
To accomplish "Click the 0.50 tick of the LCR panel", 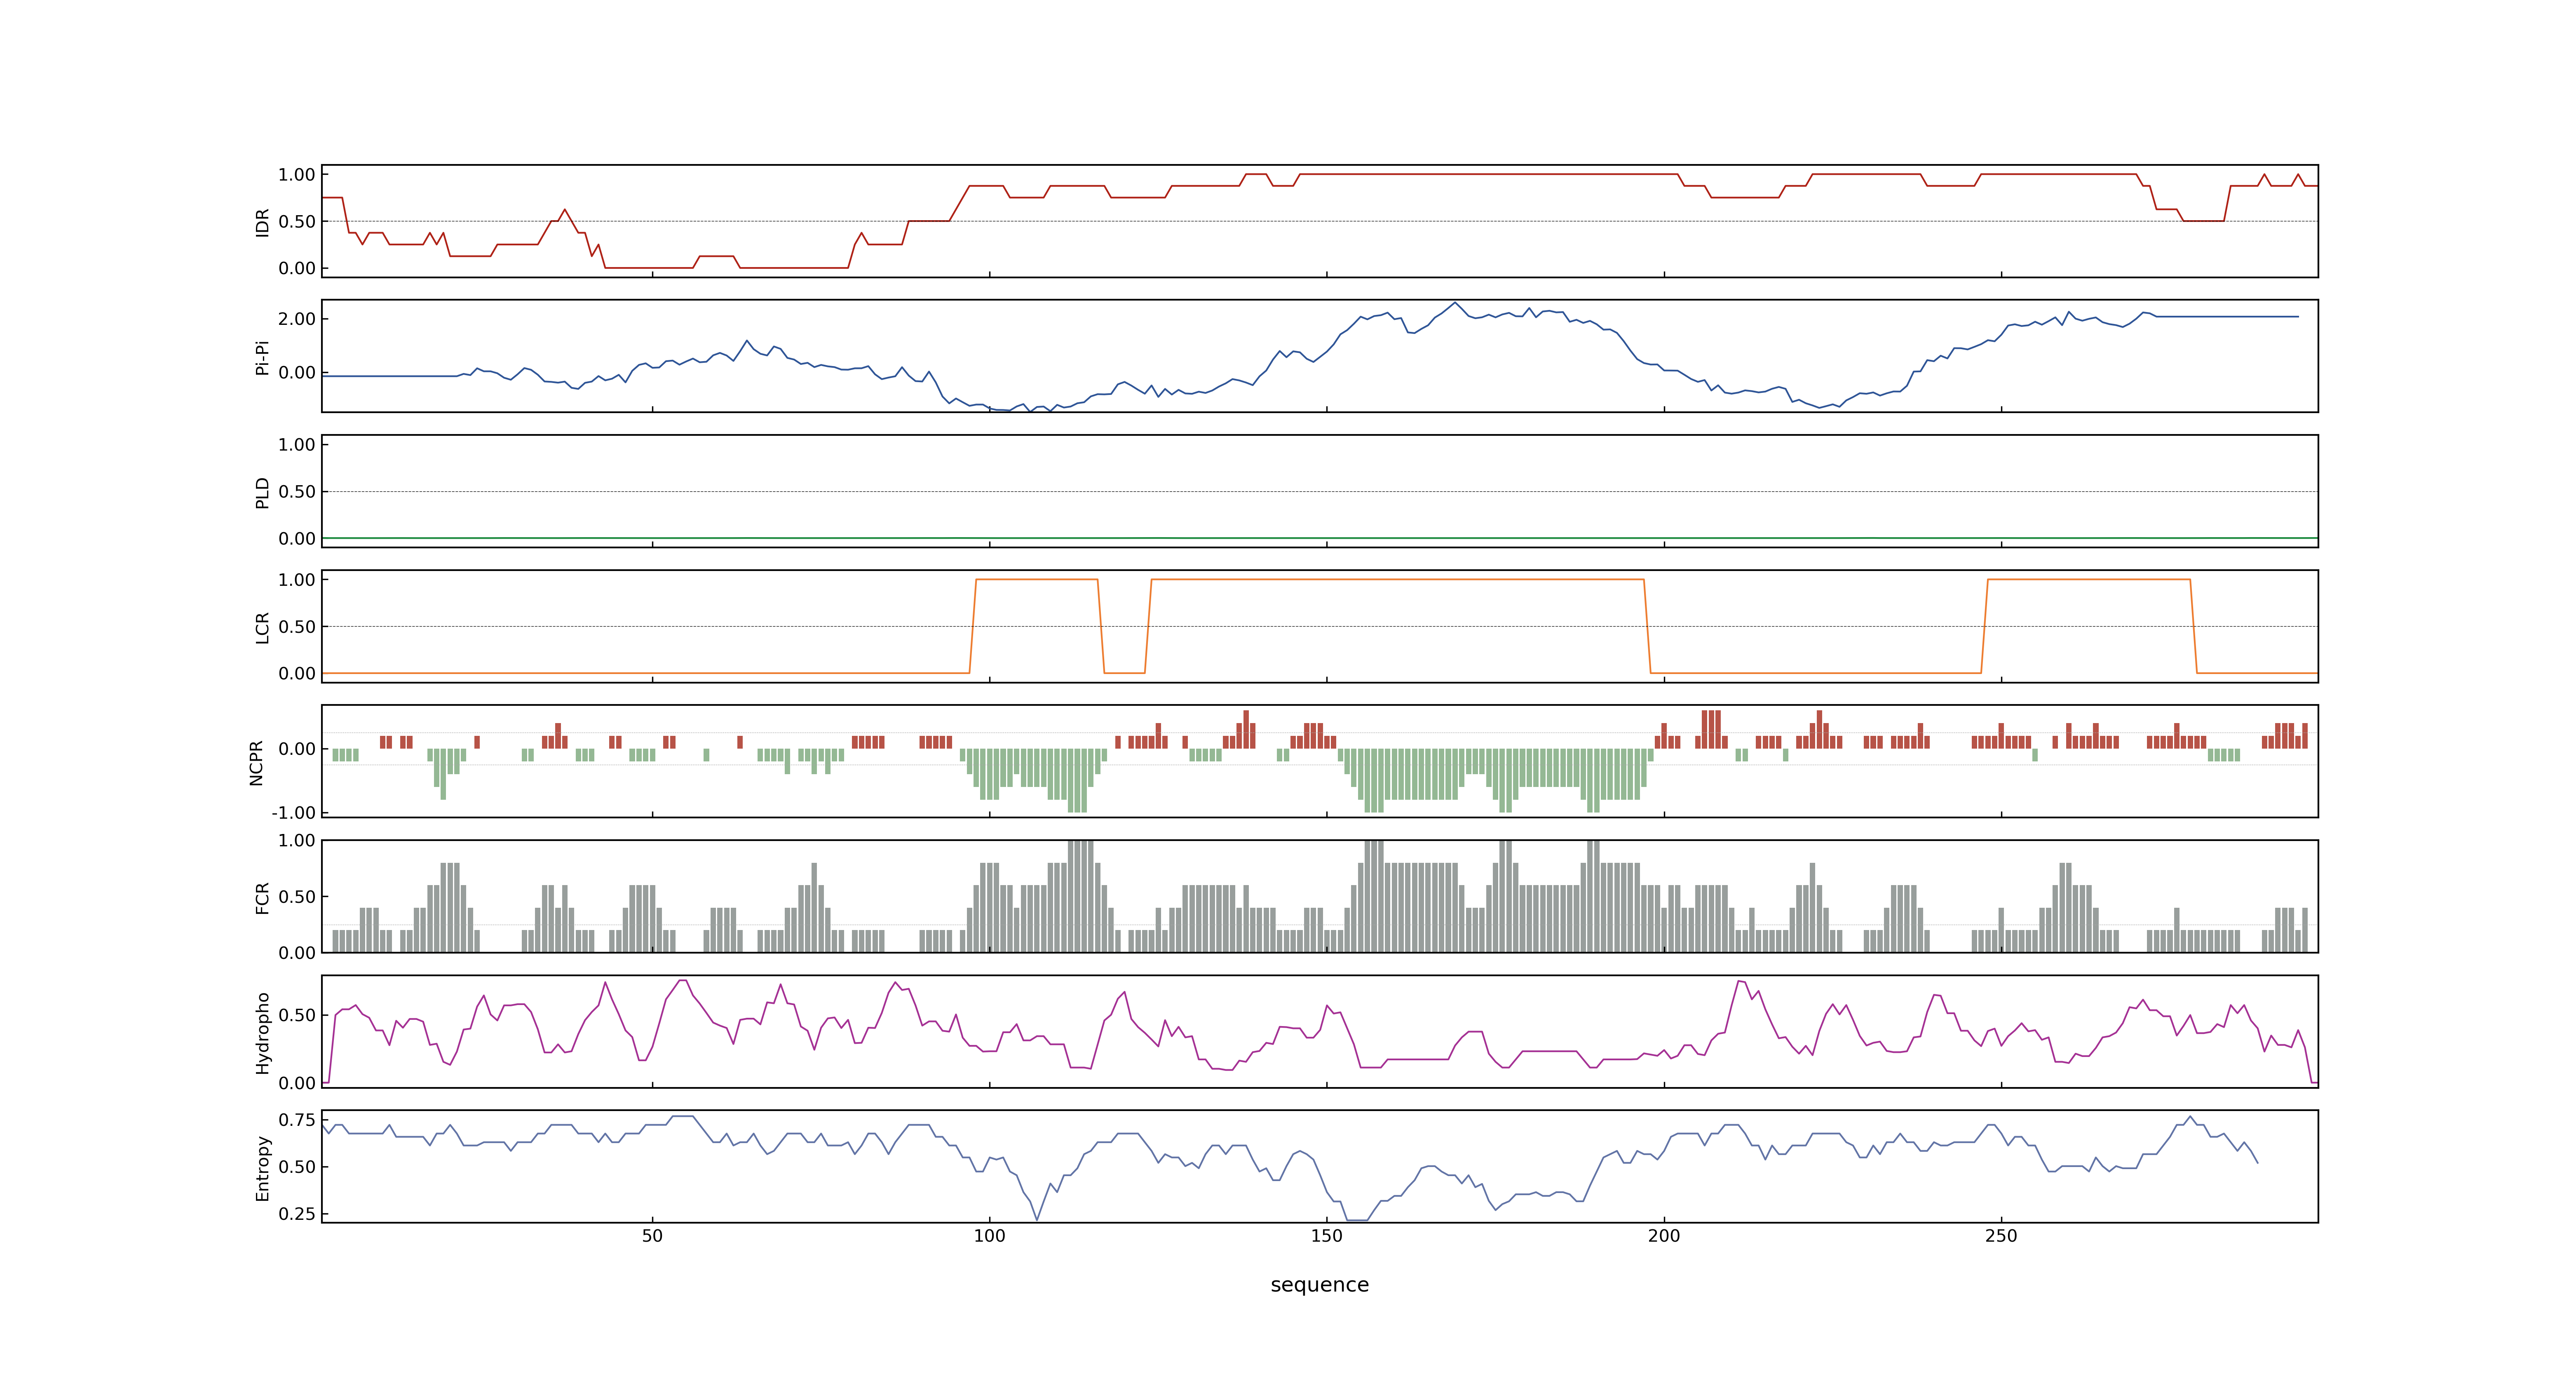I will pyautogui.click(x=297, y=627).
